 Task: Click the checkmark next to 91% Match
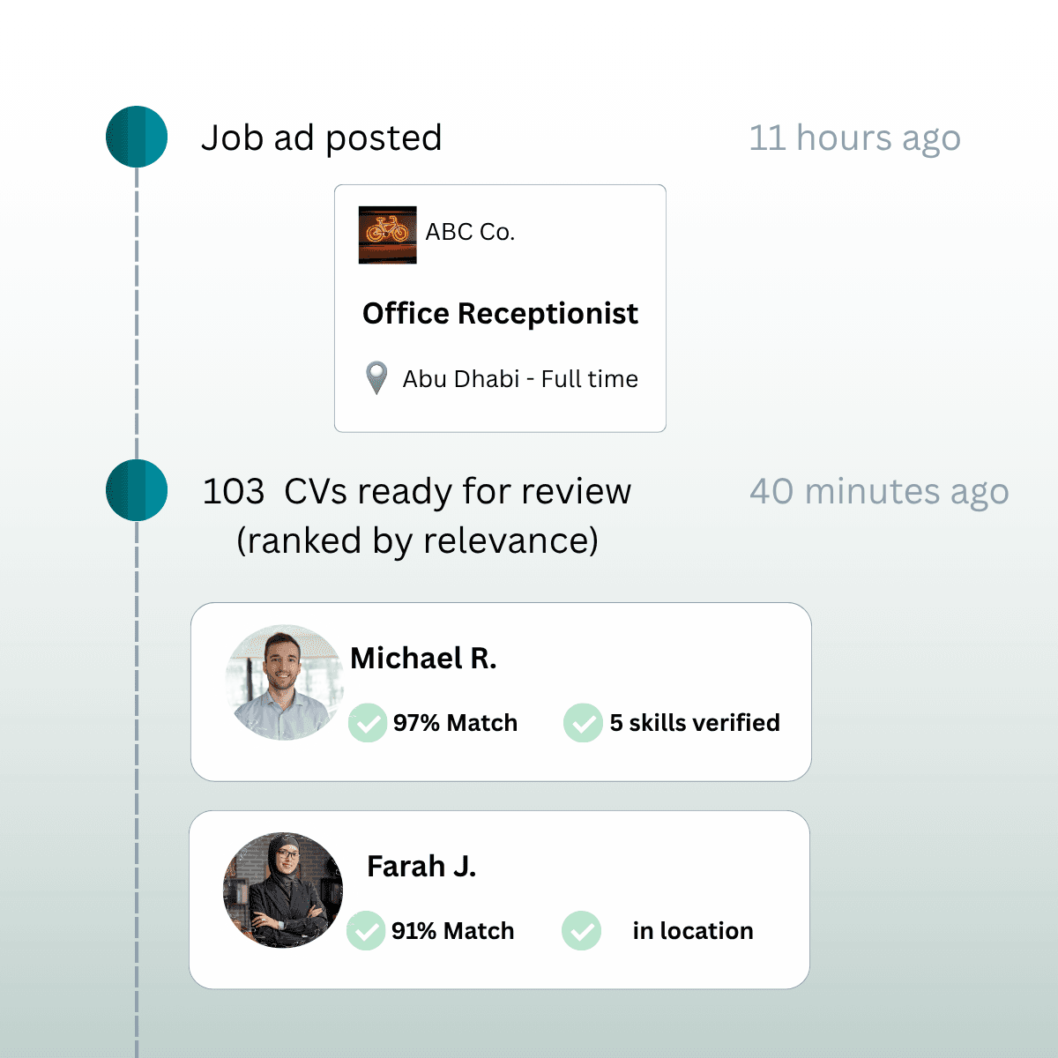pyautogui.click(x=366, y=931)
